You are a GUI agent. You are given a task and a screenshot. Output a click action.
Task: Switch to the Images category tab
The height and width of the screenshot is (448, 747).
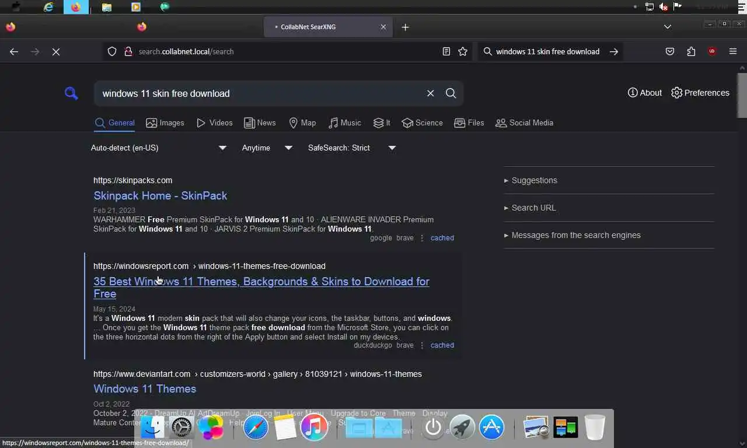click(x=165, y=123)
